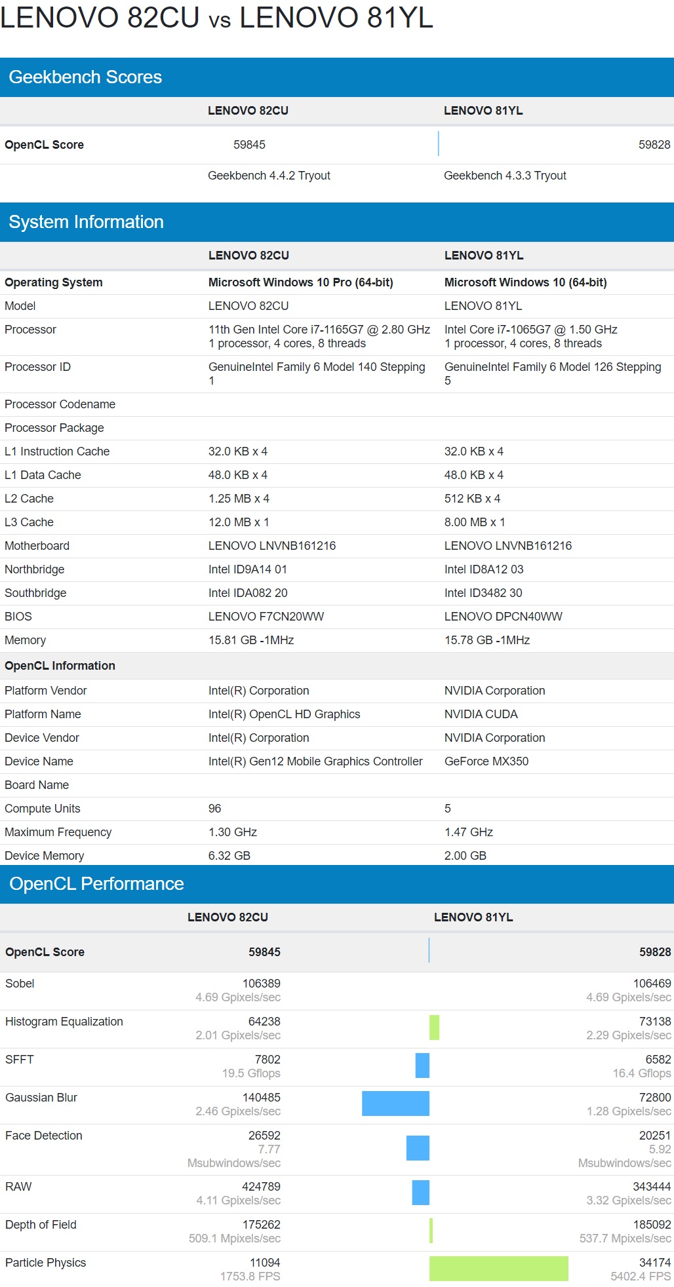This screenshot has height=1287, width=674.
Task: Click the Intel ID9A14 01 northbridge value
Action: point(248,569)
